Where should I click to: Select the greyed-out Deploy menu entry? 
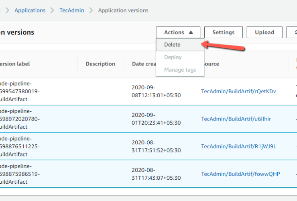coord(173,57)
